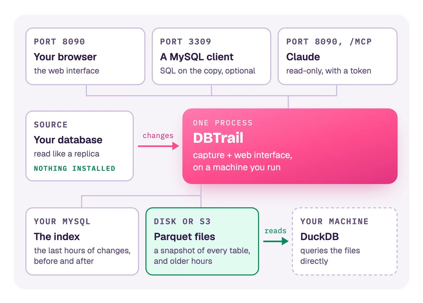Click "SQL on the copy, optional" text

click(x=208, y=71)
